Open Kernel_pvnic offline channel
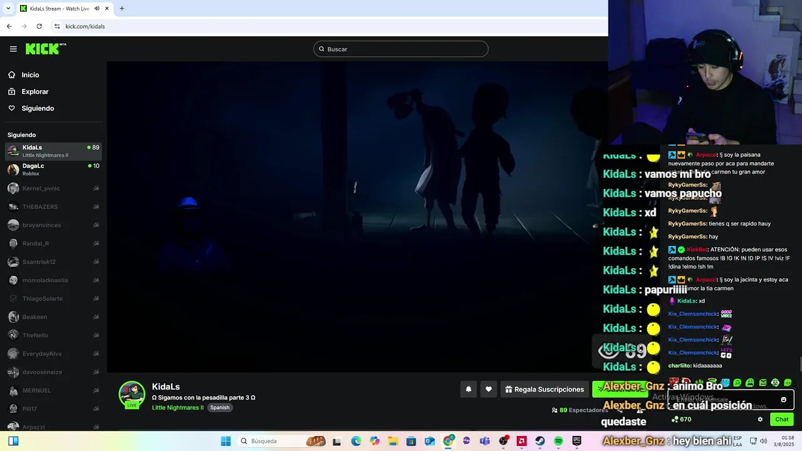This screenshot has width=802, height=451. (x=53, y=189)
